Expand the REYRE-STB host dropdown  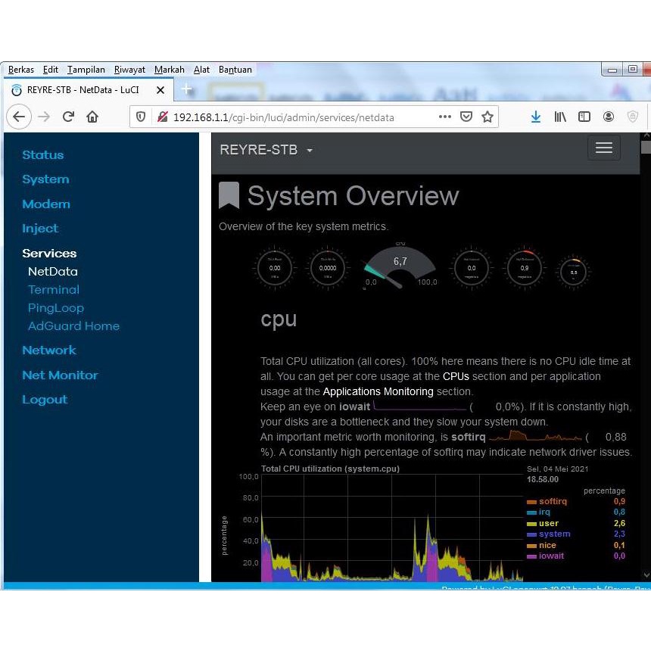pyautogui.click(x=266, y=150)
